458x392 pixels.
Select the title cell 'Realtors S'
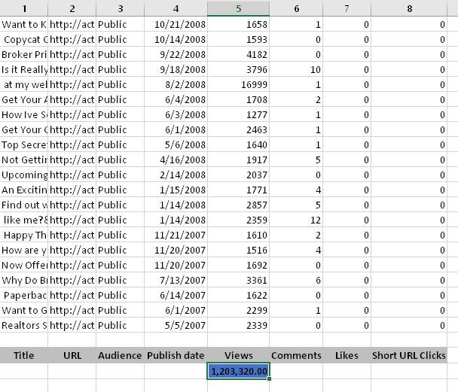click(24, 325)
